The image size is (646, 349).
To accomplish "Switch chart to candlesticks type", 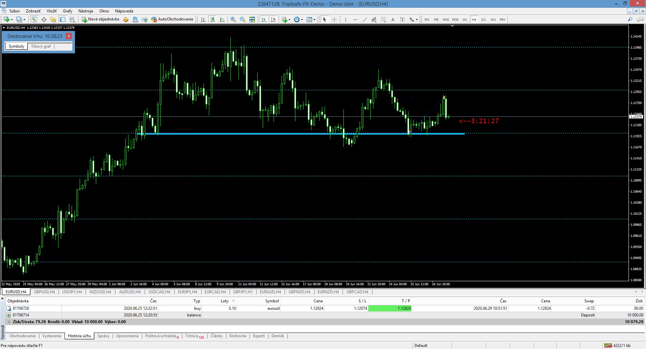I will (x=213, y=19).
